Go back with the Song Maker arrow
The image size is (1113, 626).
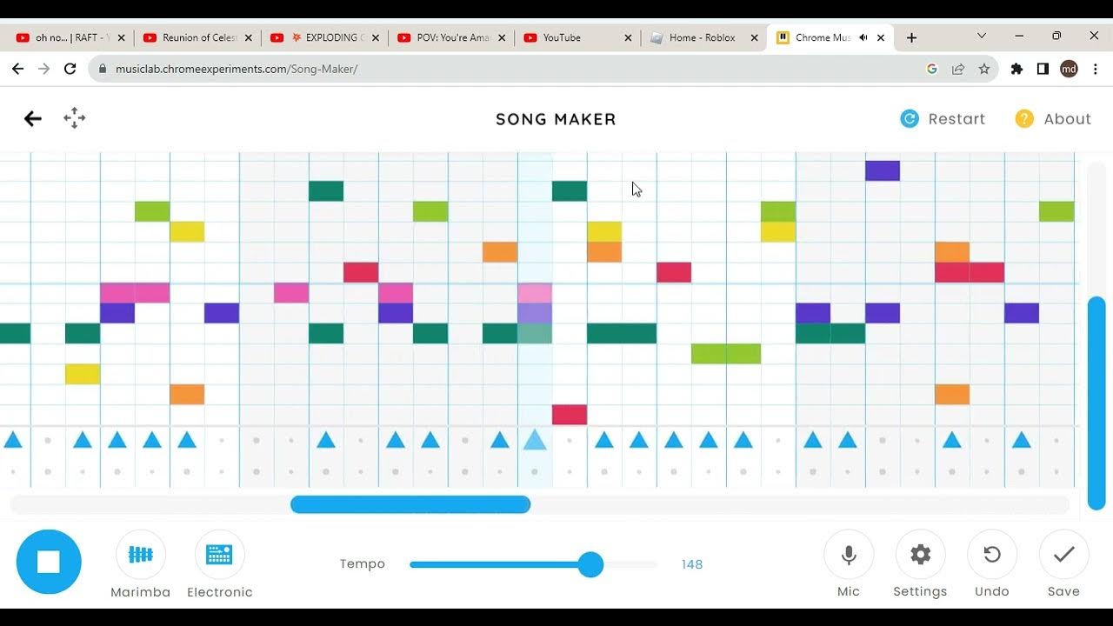pos(33,119)
